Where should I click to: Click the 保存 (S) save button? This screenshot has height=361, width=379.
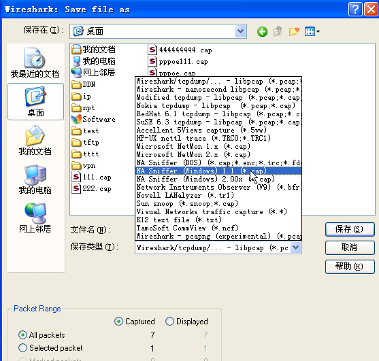point(350,229)
